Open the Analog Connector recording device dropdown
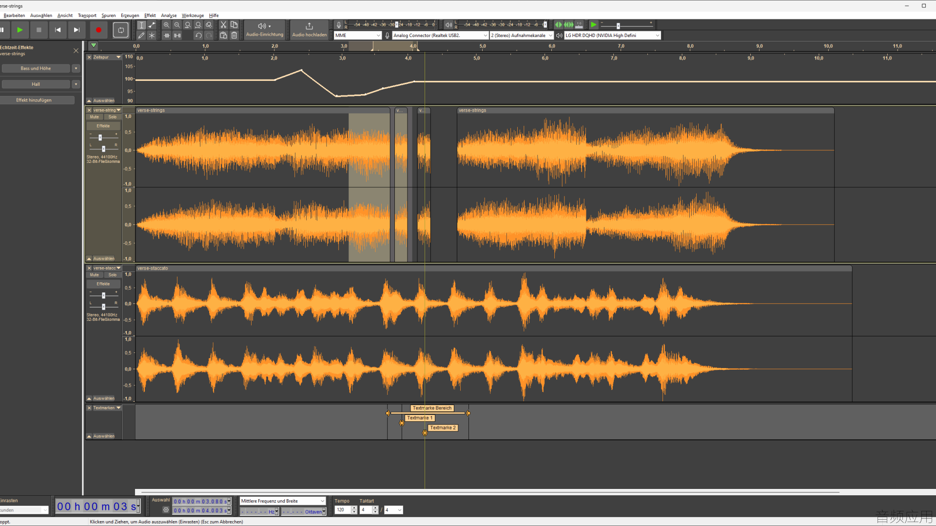 (x=440, y=36)
